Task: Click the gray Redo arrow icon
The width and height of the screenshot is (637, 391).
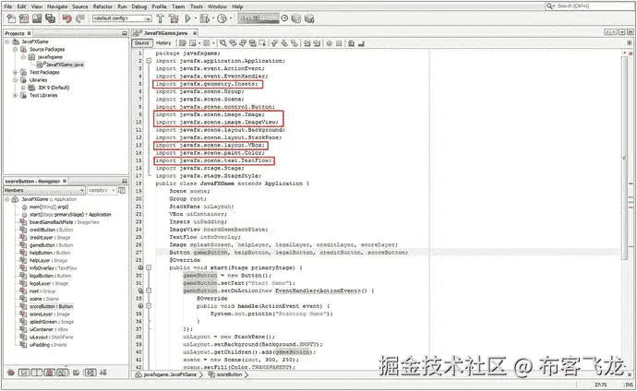Action: pos(80,18)
